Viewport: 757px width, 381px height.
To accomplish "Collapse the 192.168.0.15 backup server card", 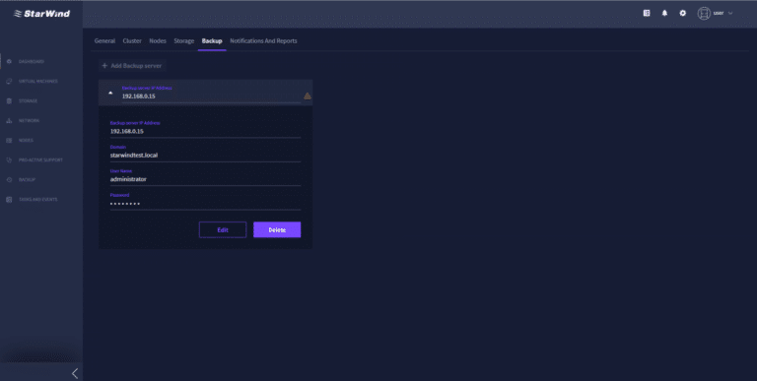I will coord(110,93).
